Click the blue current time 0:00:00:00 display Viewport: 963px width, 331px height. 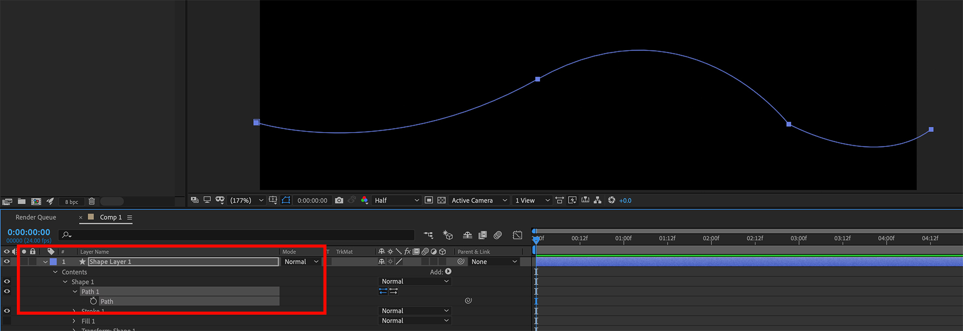point(29,232)
